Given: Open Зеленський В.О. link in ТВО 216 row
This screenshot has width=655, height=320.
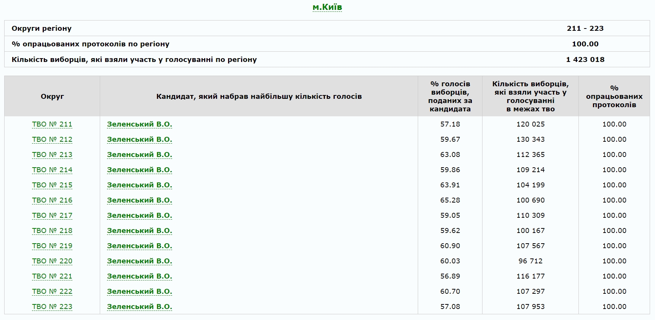Looking at the screenshot, I should pyautogui.click(x=139, y=200).
